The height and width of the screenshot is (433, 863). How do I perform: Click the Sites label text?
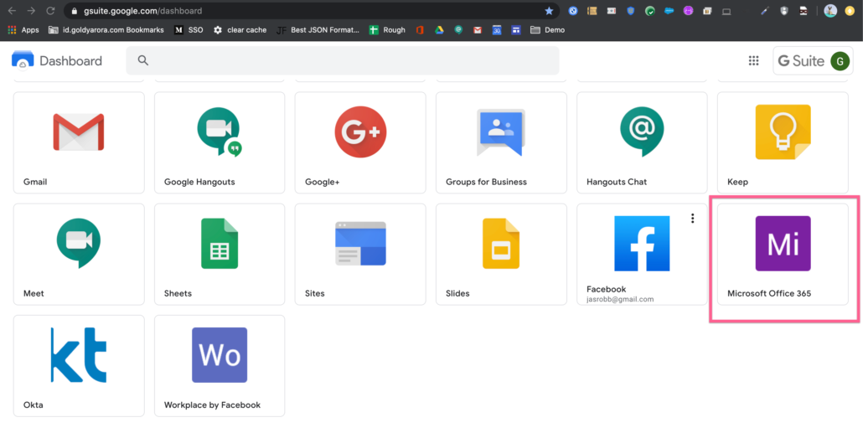pos(315,293)
